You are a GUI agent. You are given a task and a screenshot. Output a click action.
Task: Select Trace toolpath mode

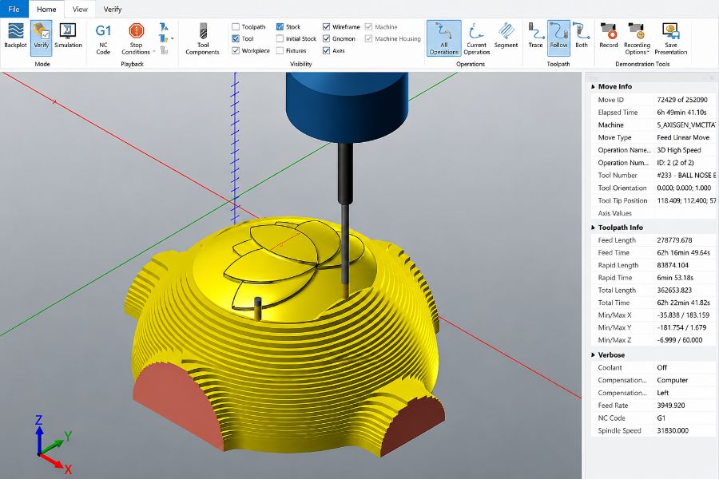(535, 36)
